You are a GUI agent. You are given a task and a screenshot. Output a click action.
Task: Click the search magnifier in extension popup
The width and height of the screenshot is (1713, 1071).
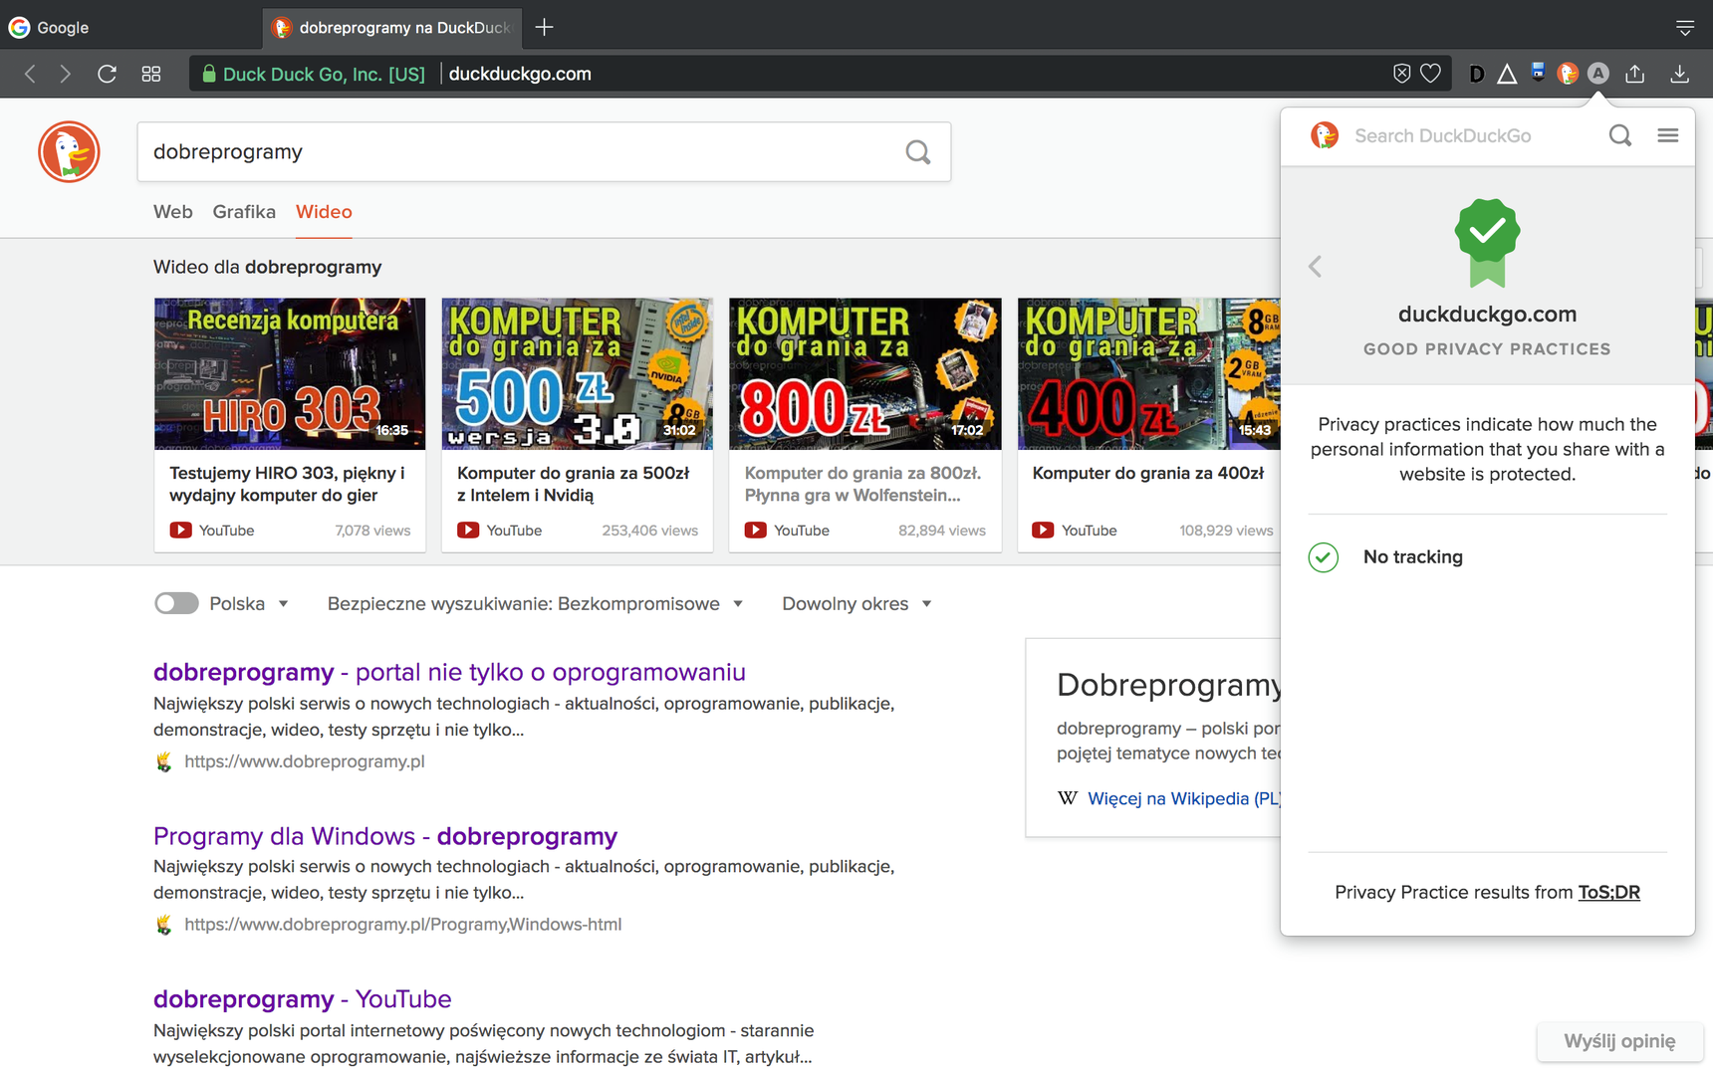tap(1620, 135)
